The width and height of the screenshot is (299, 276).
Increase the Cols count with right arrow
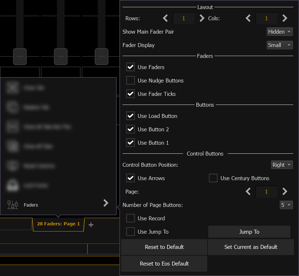click(285, 18)
